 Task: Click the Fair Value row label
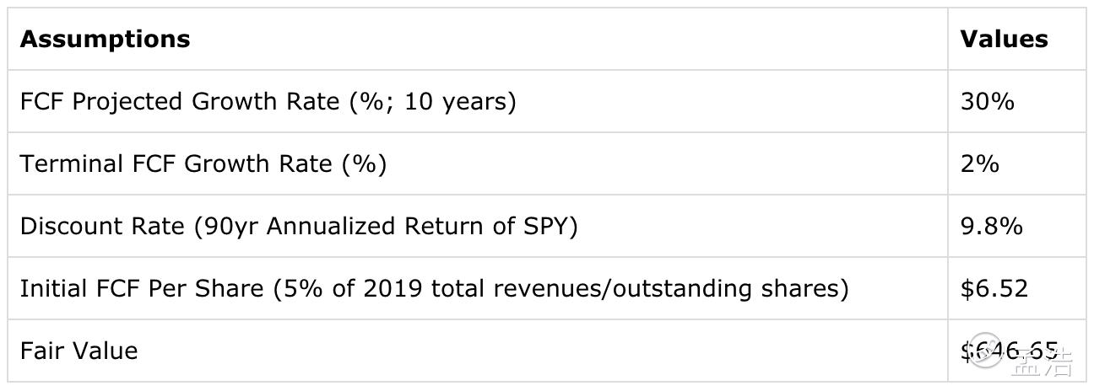click(79, 351)
